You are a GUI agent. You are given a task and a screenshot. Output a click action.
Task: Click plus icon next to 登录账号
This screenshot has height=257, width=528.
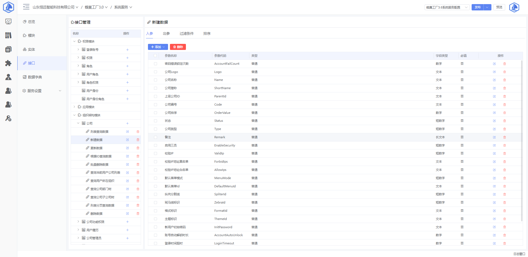click(x=127, y=50)
